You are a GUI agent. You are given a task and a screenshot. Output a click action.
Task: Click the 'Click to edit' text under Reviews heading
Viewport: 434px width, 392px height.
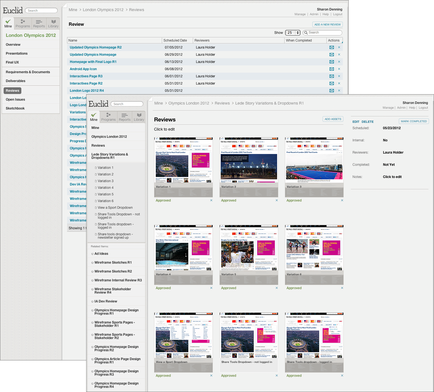point(164,129)
